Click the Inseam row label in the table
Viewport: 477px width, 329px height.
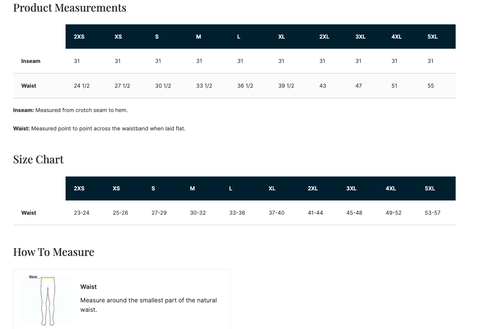(x=31, y=61)
